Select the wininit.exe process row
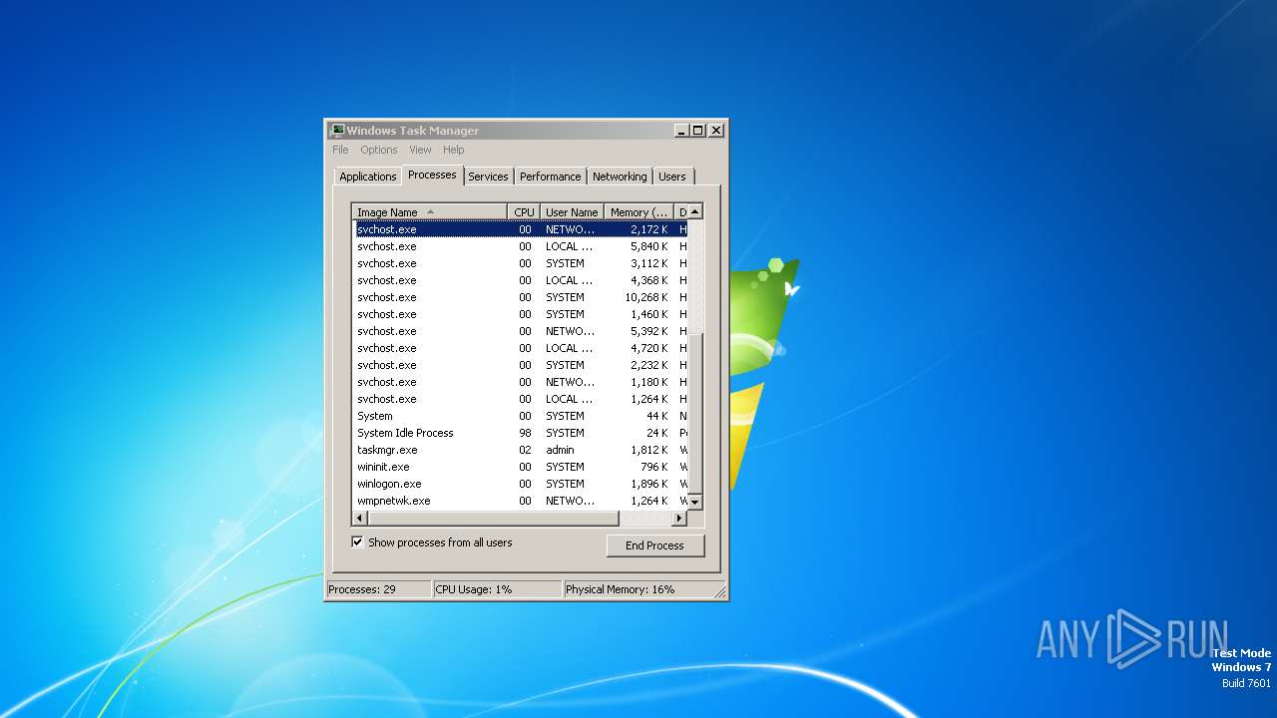 (520, 467)
